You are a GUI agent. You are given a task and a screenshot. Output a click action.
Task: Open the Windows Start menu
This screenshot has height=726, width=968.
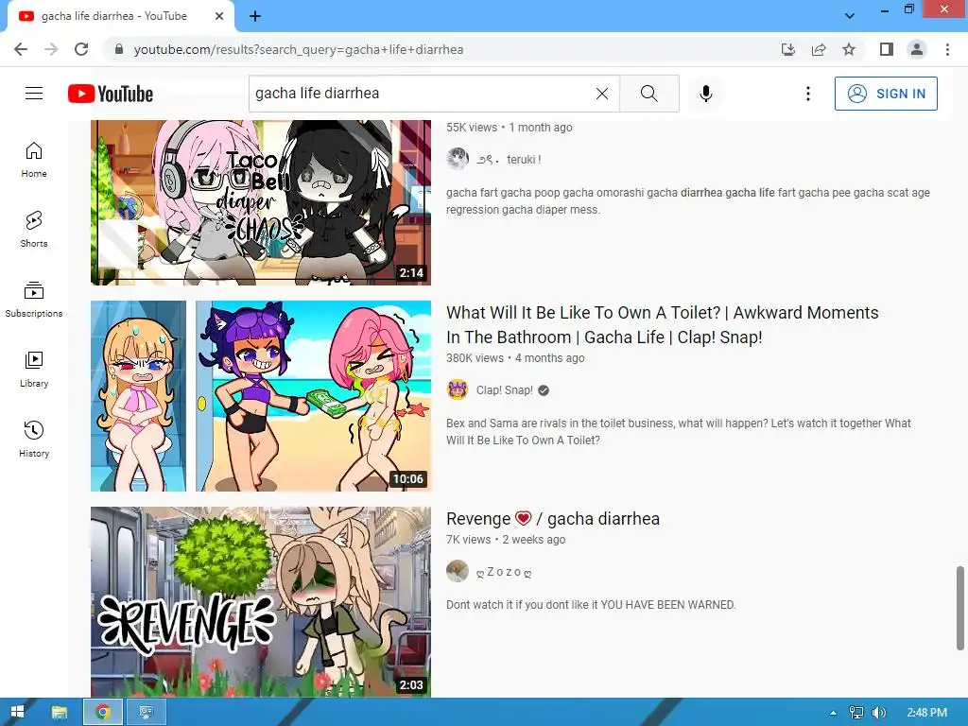[17, 713]
